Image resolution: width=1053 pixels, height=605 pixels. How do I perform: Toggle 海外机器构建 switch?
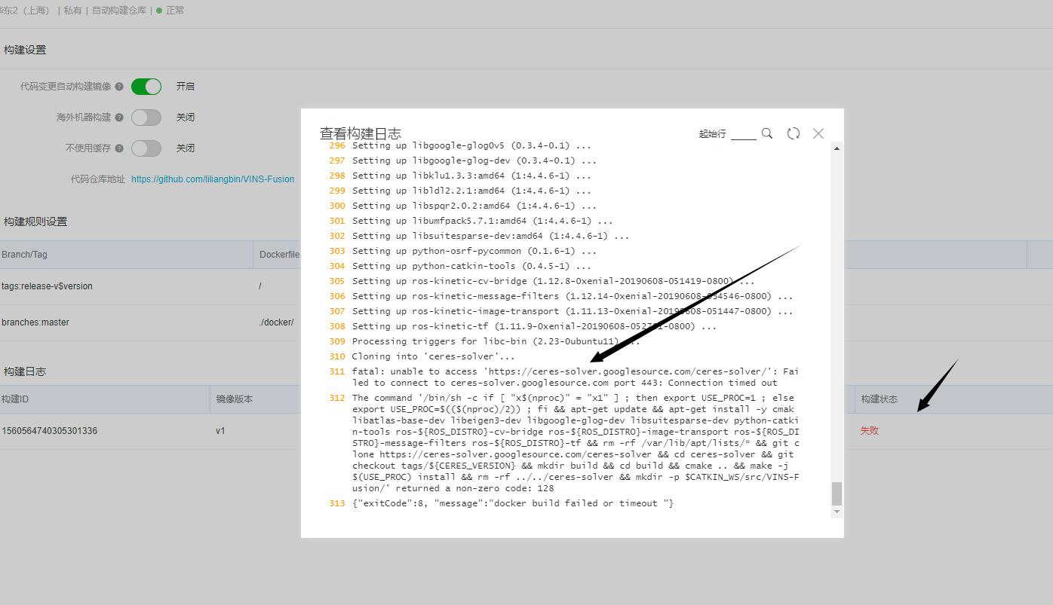pyautogui.click(x=146, y=118)
